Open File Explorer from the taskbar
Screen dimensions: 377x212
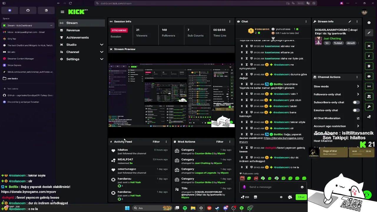click(193, 208)
